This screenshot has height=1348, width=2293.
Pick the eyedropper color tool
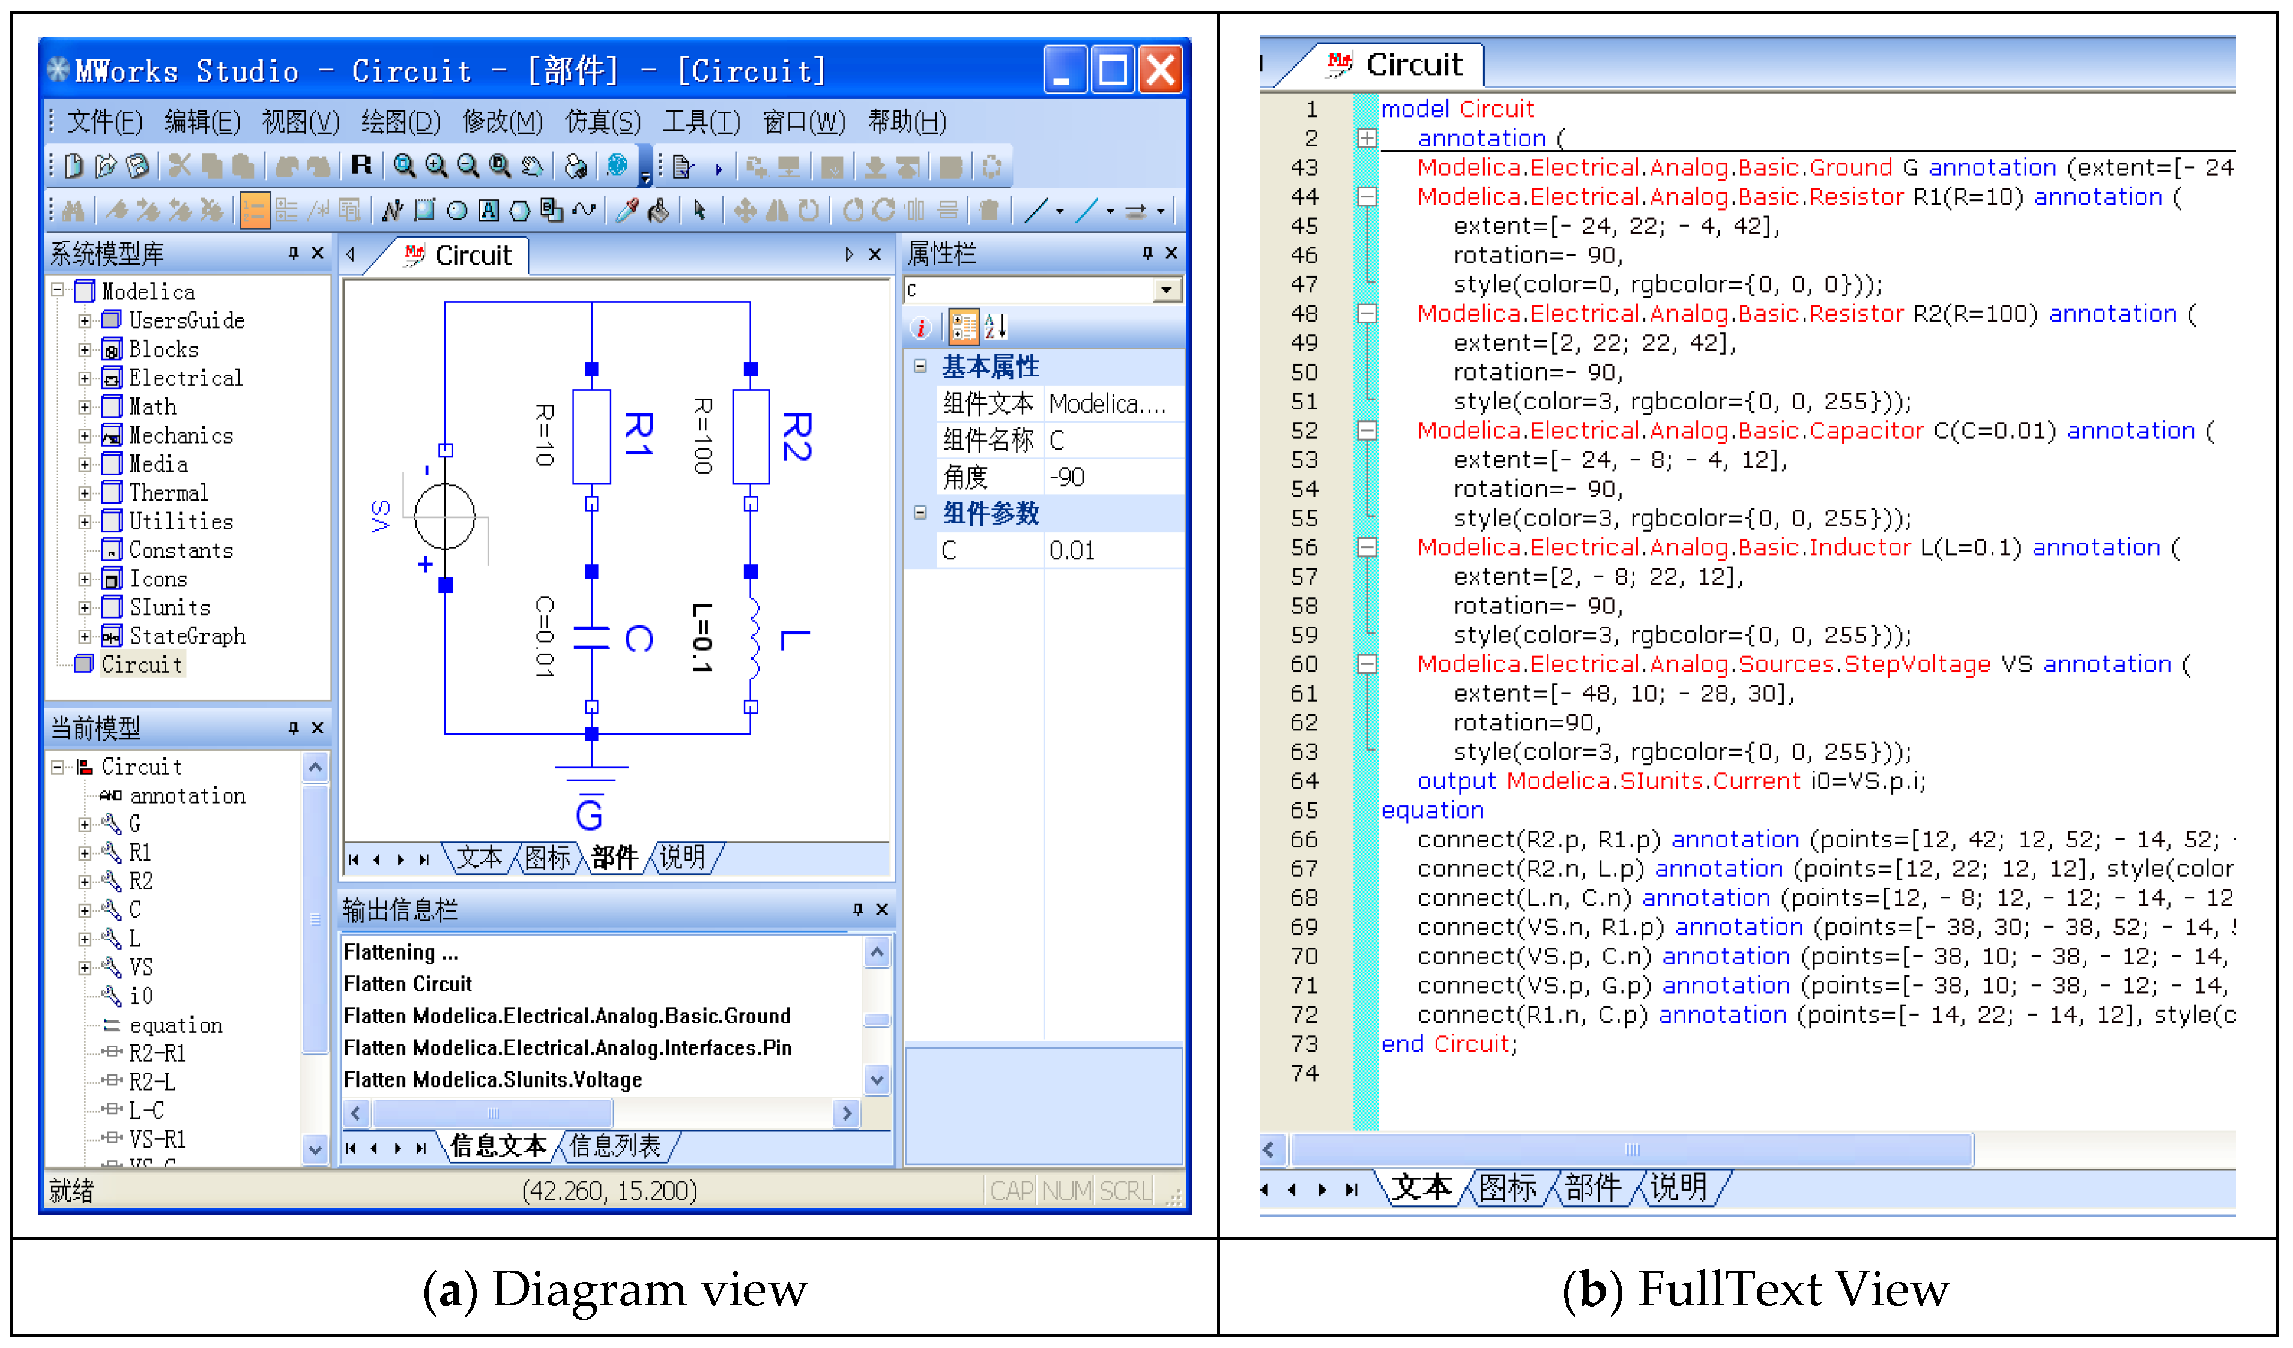pos(627,212)
